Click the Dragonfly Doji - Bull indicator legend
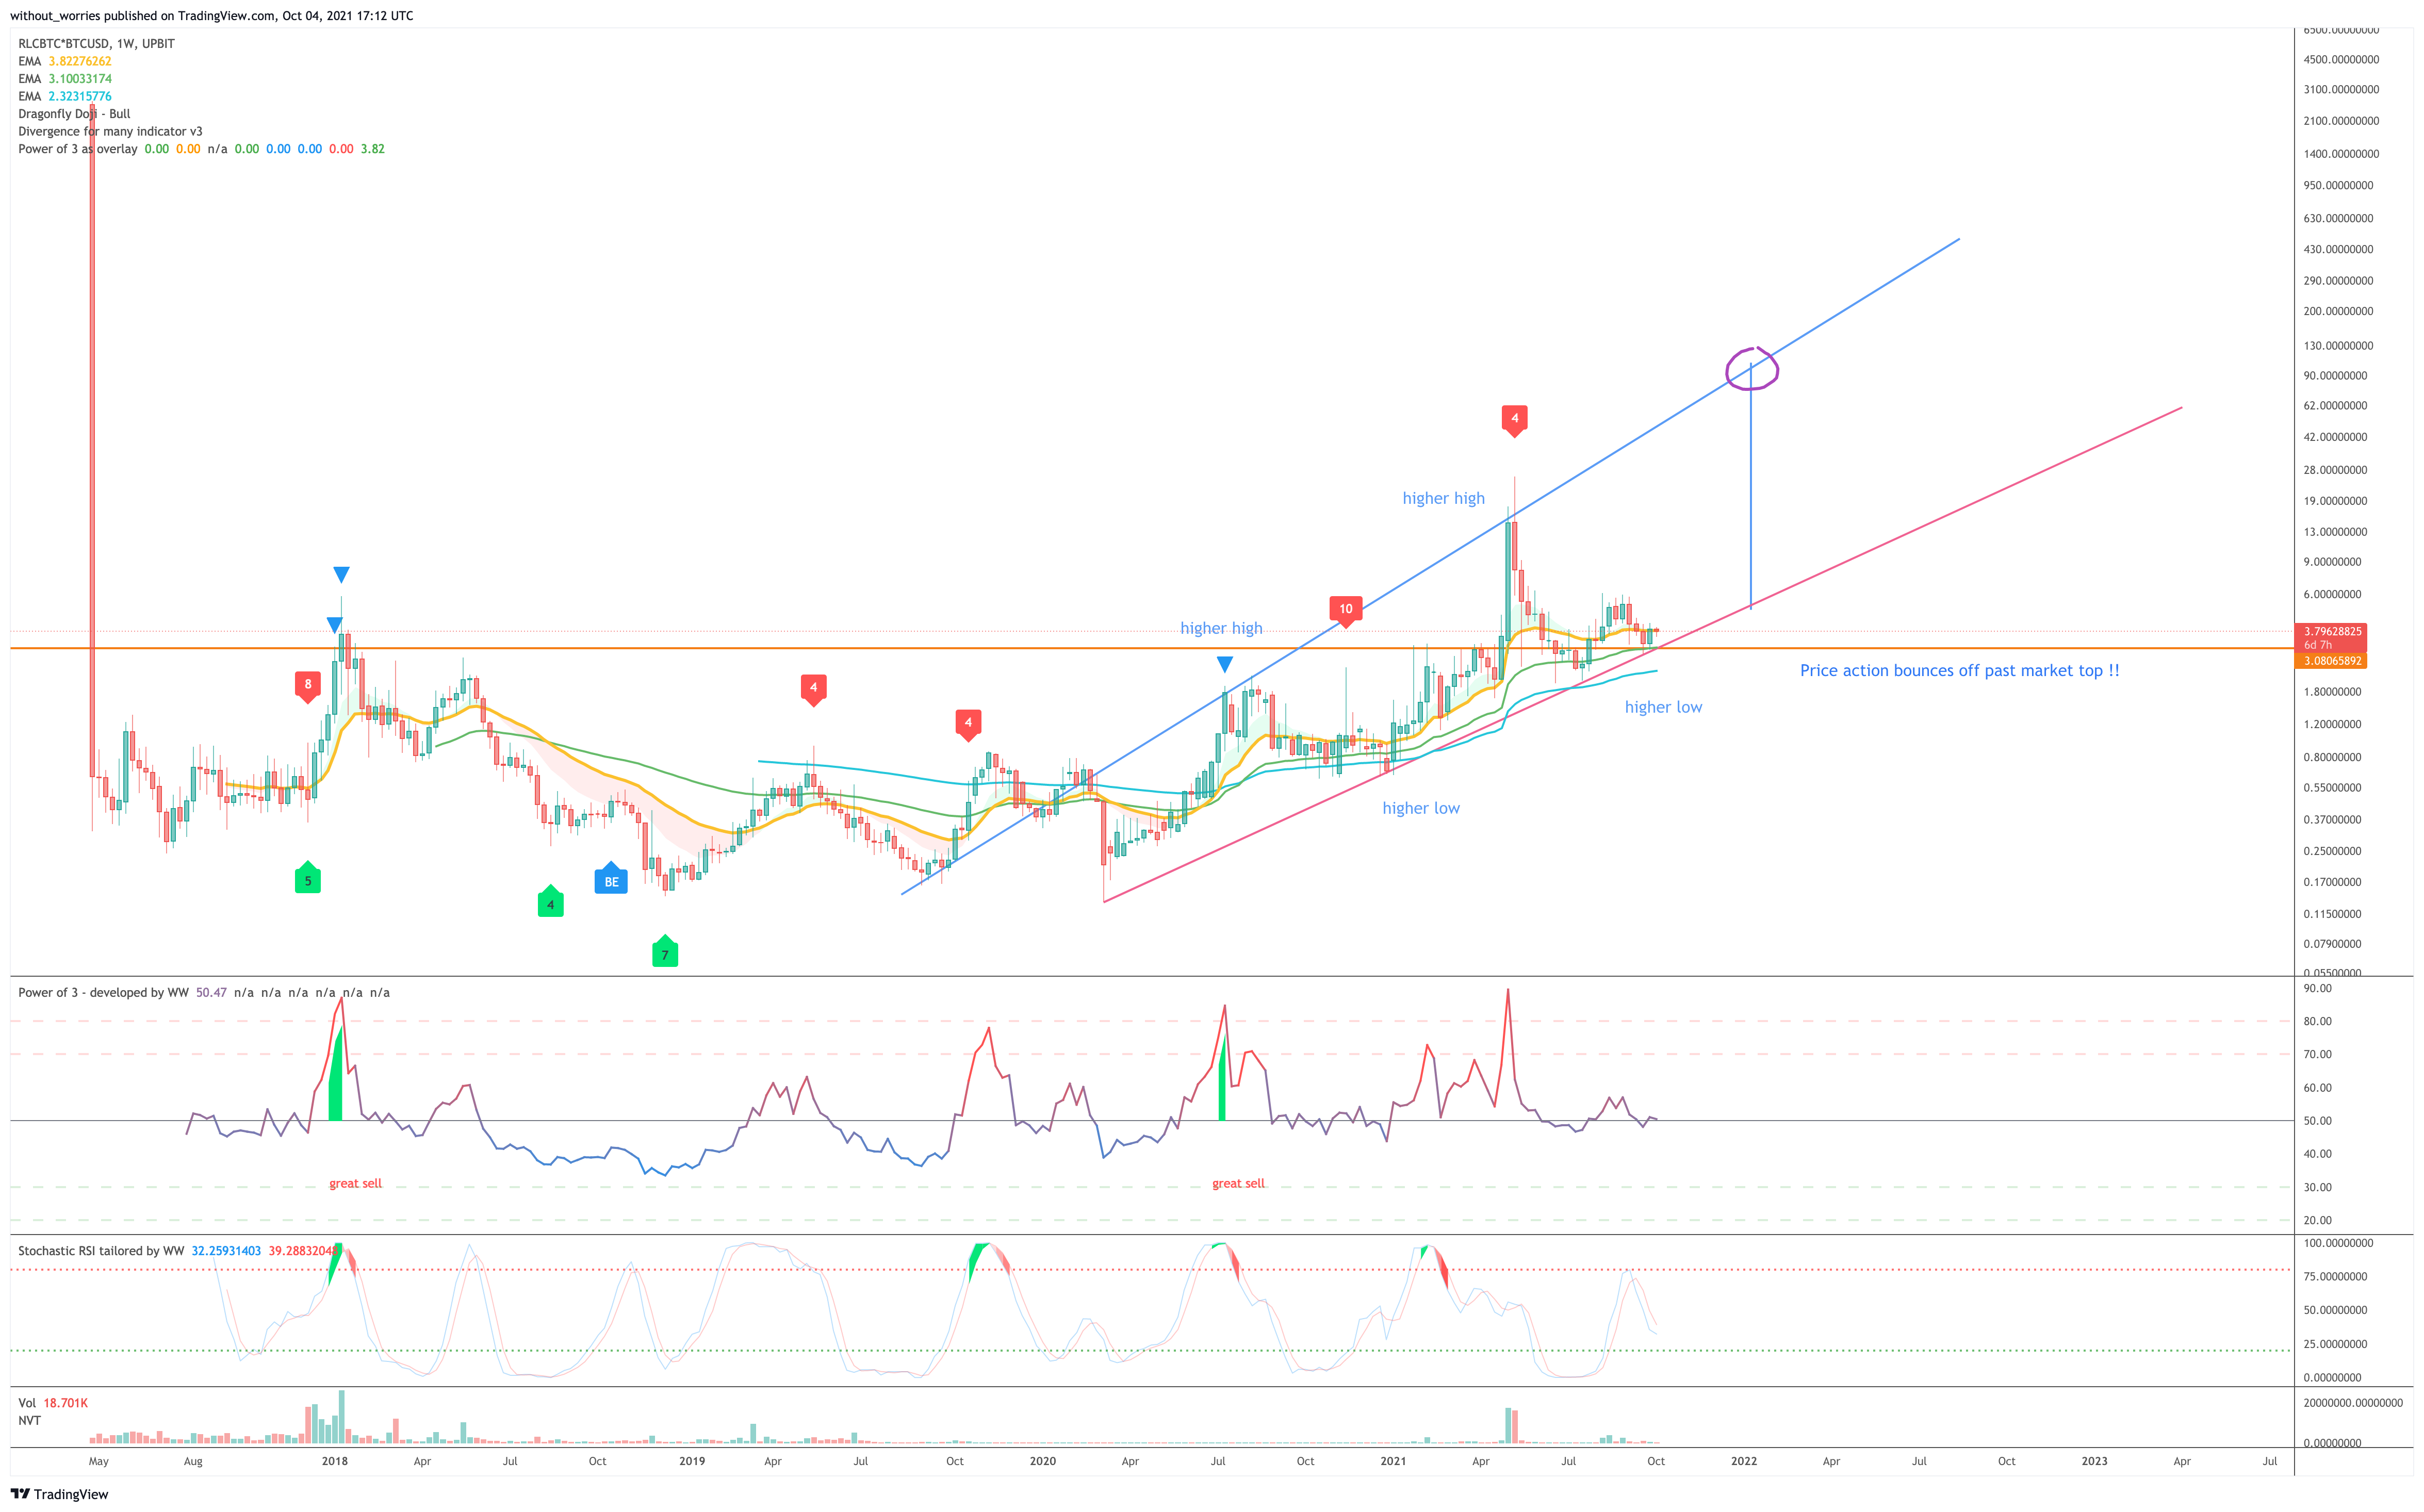Image resolution: width=2424 pixels, height=1512 pixels. point(74,114)
